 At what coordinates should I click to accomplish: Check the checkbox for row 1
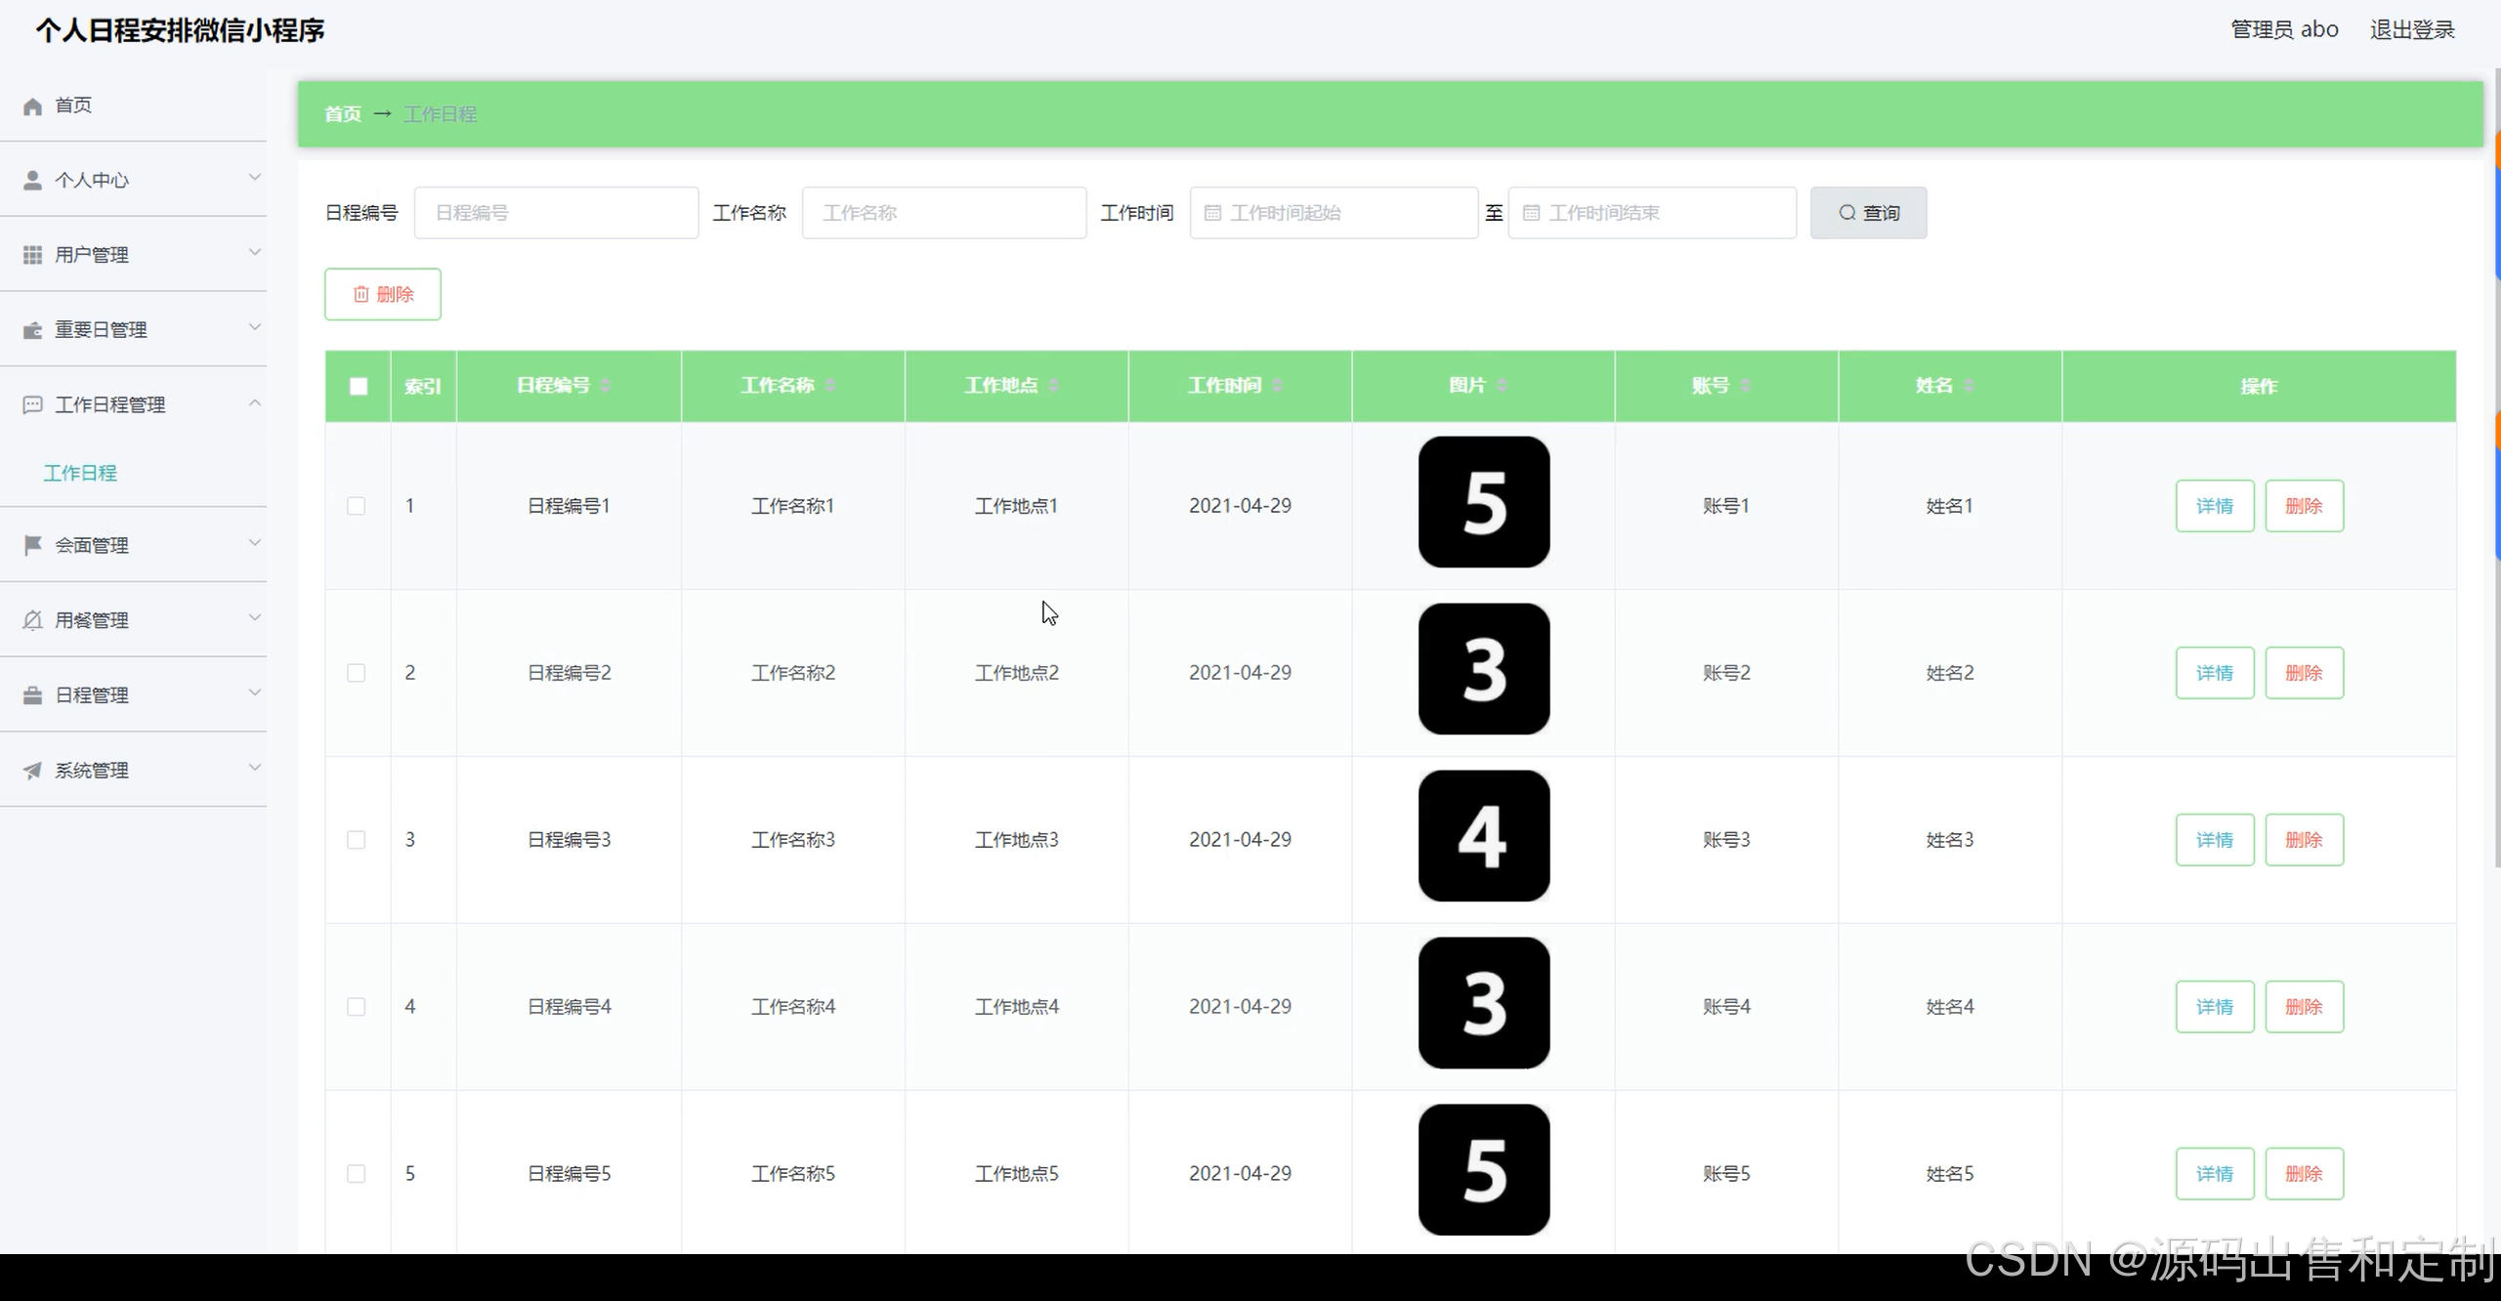[357, 506]
